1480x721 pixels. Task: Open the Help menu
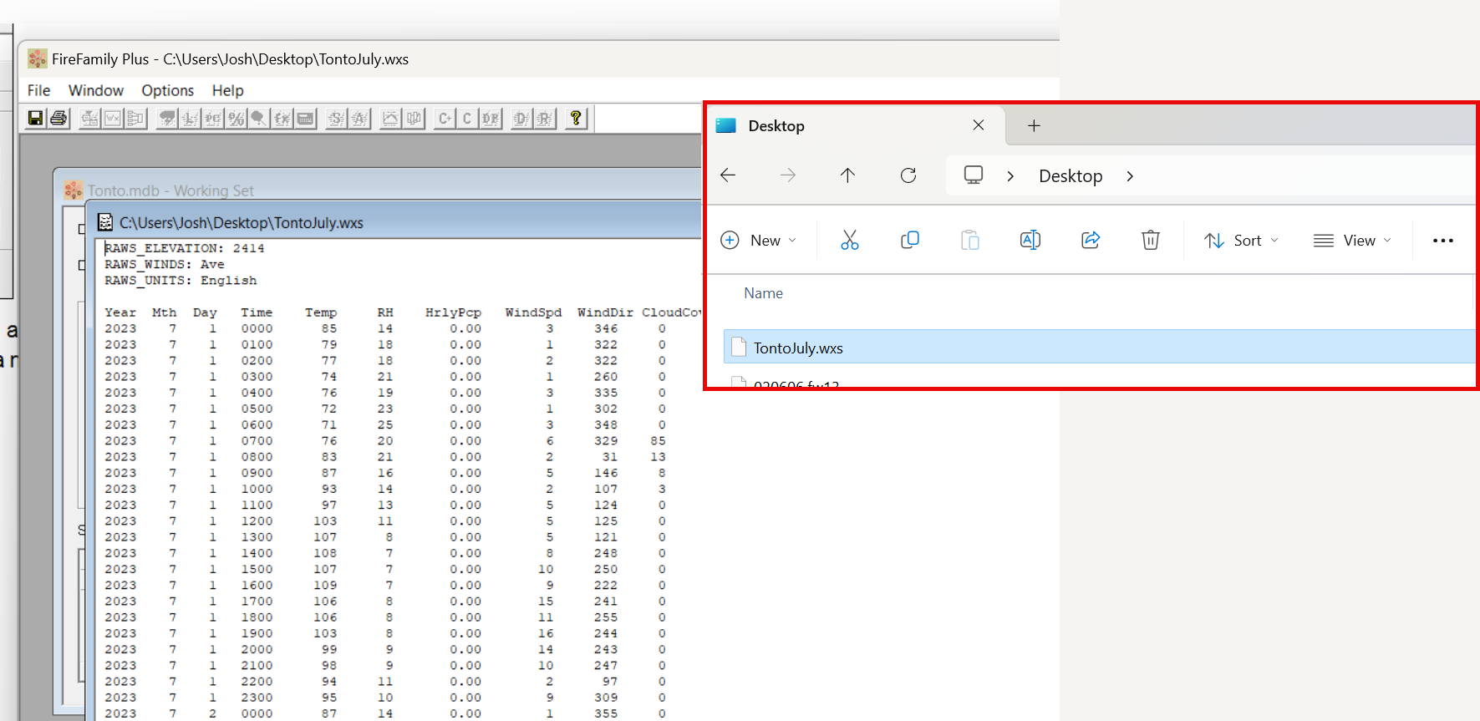(x=227, y=90)
